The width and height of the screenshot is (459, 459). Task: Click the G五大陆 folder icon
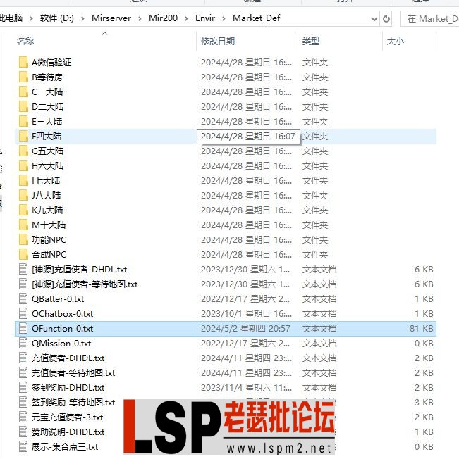[23, 151]
